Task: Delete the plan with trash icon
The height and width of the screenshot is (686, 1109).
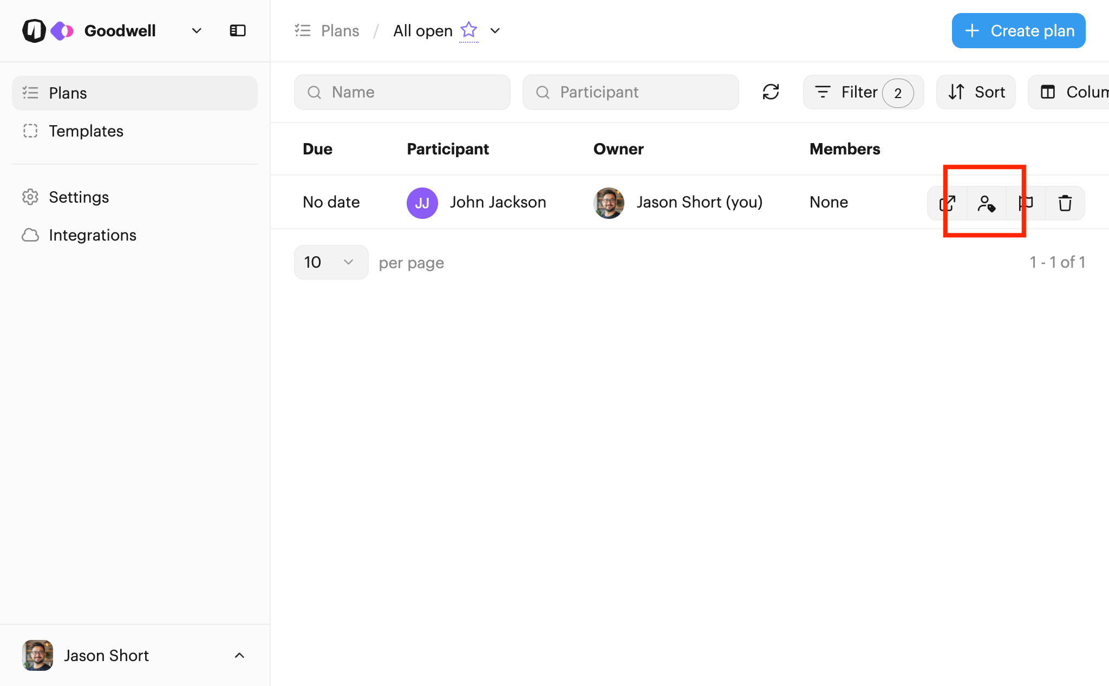Action: (1065, 203)
